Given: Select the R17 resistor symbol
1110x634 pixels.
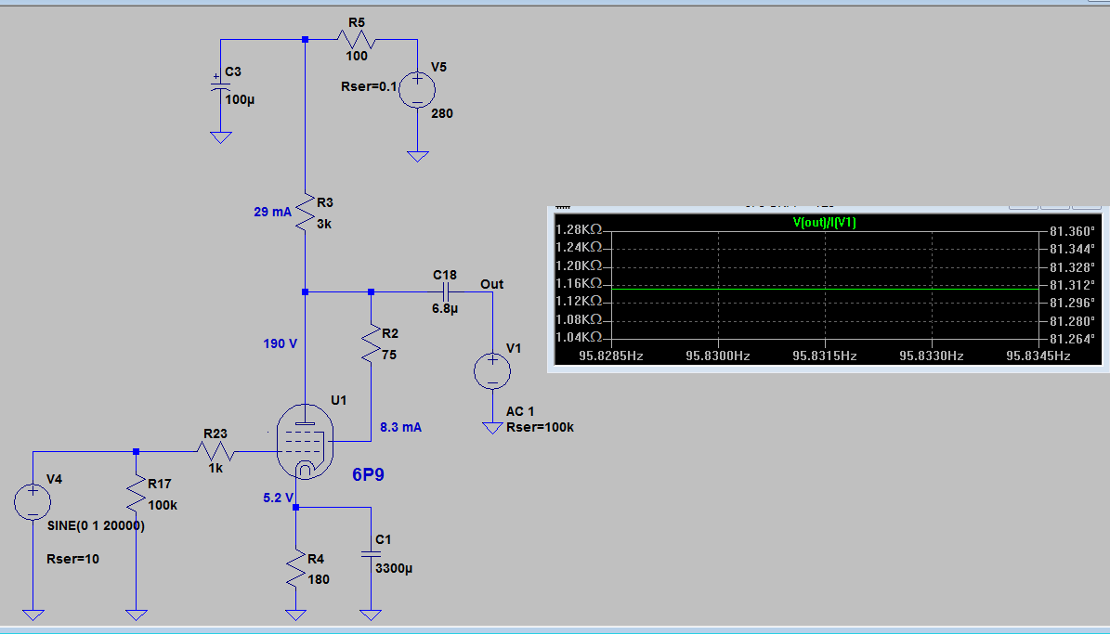Looking at the screenshot, I should pos(136,494).
